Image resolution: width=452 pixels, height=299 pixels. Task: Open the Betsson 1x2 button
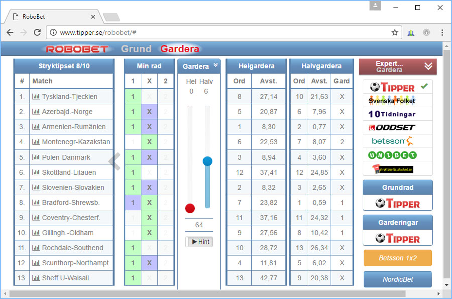[398, 258]
